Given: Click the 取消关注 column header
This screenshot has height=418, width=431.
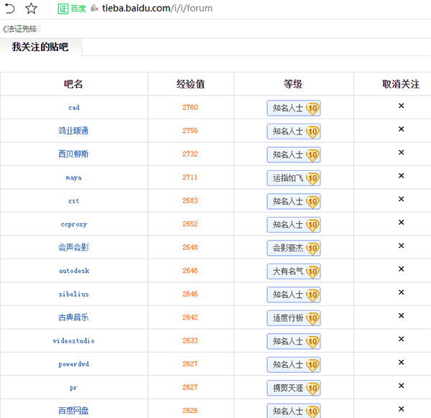Looking at the screenshot, I should 401,84.
